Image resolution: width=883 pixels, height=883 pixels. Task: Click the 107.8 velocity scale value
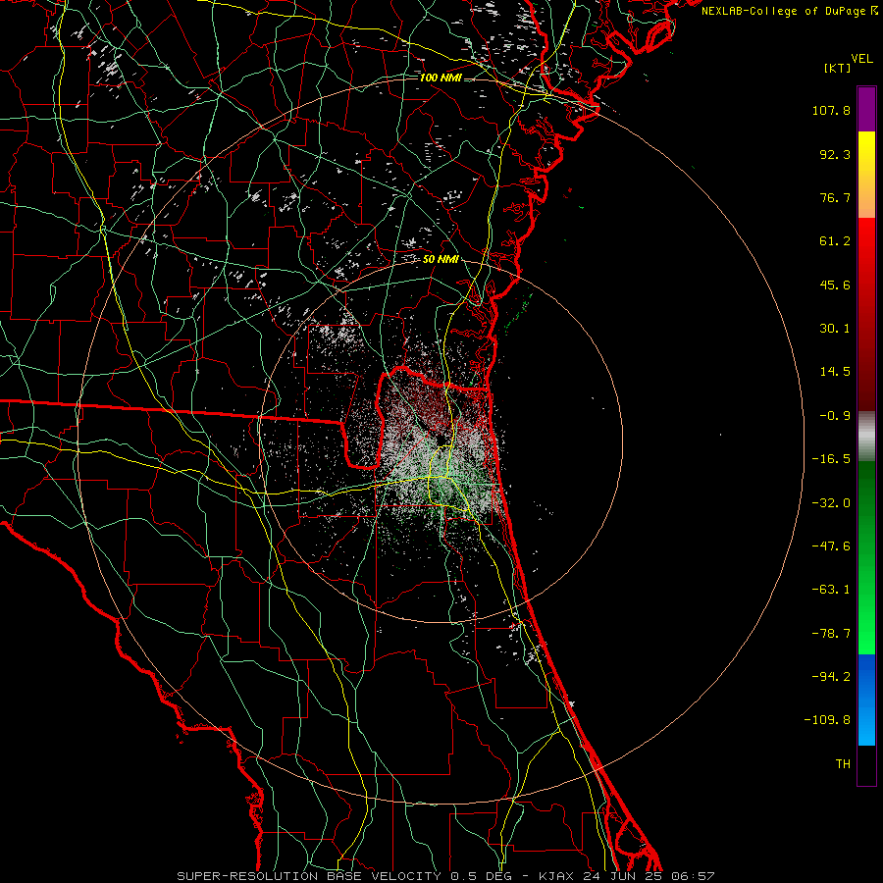[x=831, y=110]
